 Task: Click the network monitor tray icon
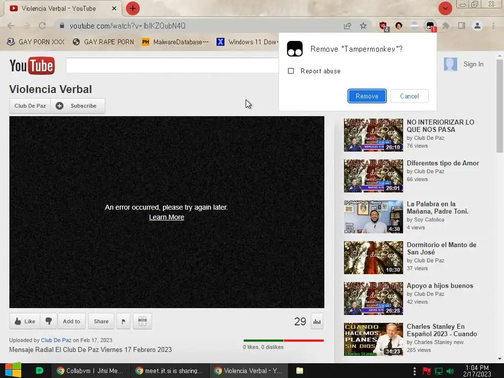[439, 371]
